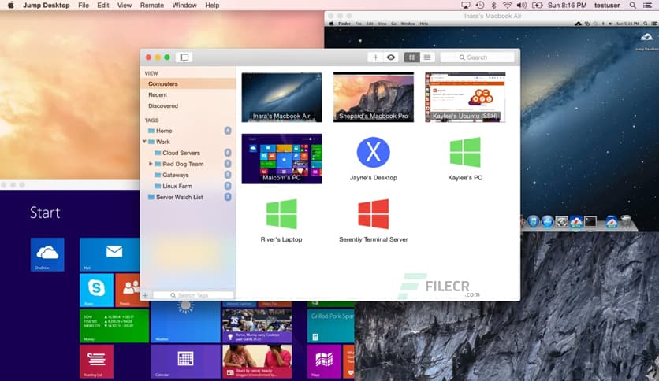The width and height of the screenshot is (659, 381).
Task: Open the File menu
Action: point(84,5)
